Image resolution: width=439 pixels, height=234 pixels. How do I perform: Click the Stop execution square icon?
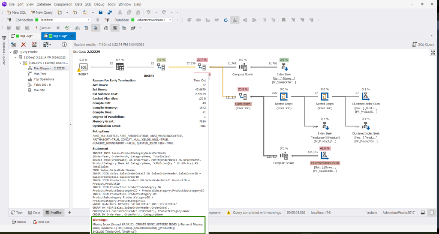point(58,28)
